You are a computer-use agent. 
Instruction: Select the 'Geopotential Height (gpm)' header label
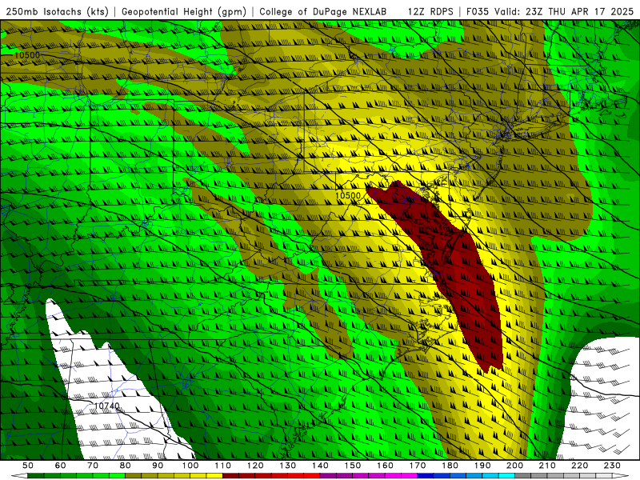184,11
